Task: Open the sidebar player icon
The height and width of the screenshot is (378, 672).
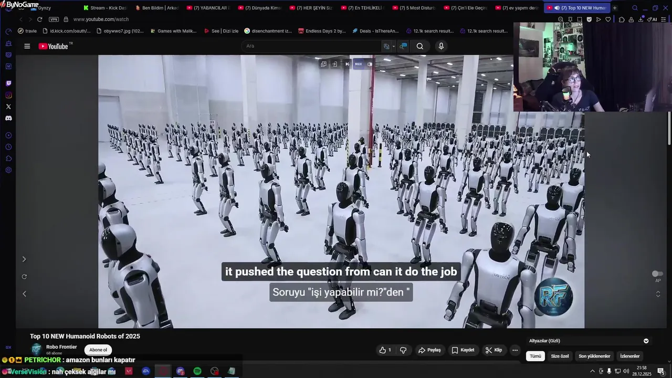Action: pyautogui.click(x=8, y=135)
